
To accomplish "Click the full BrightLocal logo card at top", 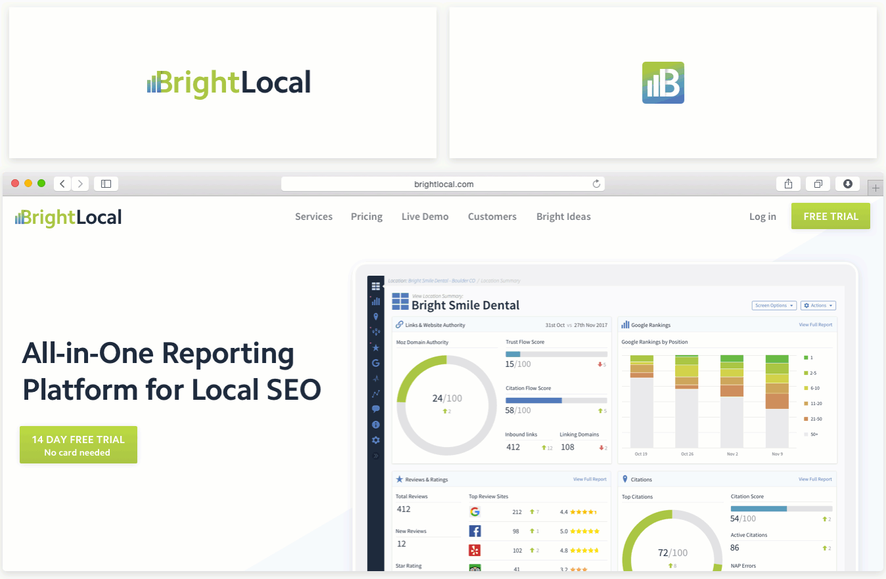I will point(223,83).
